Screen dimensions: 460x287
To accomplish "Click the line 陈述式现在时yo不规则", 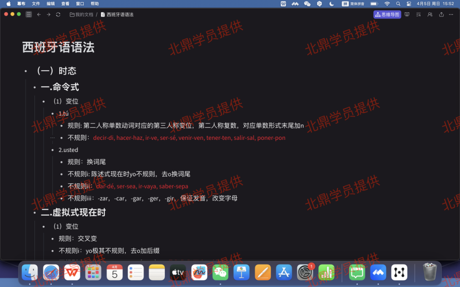I will (129, 174).
